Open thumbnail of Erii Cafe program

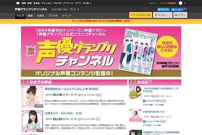(32, 121)
